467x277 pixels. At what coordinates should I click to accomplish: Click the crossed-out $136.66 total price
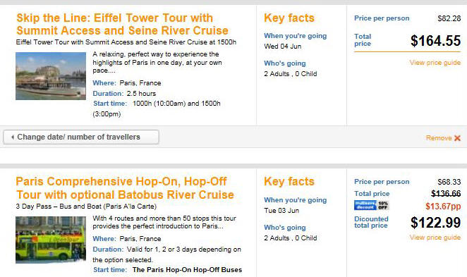pyautogui.click(x=446, y=194)
